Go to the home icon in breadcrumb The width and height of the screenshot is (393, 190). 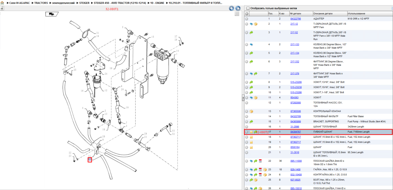tap(2, 2)
